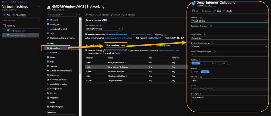This screenshot has width=271, height=116.
Task: Open the Source dropdown (VirtualNetwork)
Action: point(230,21)
